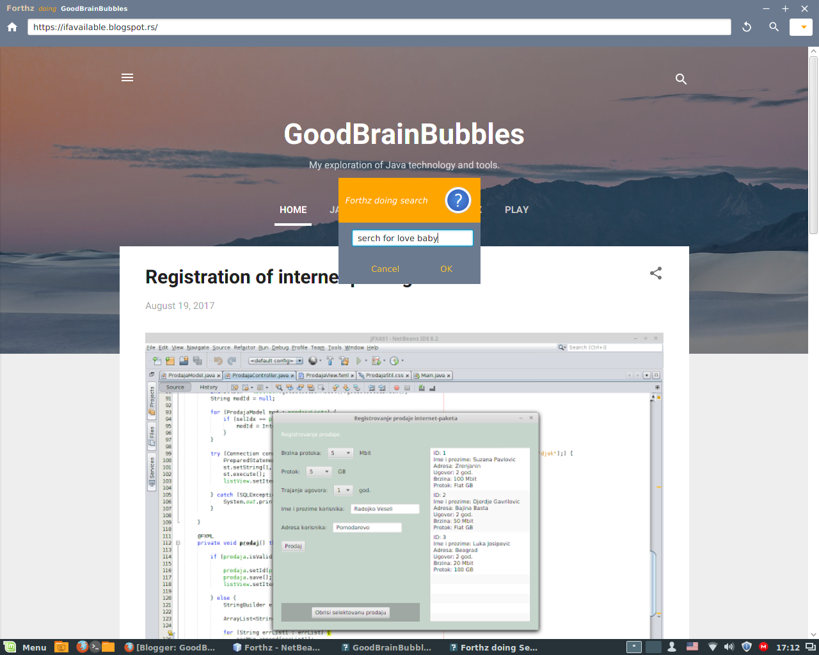Click the question mark help icon in dialog

pyautogui.click(x=457, y=200)
